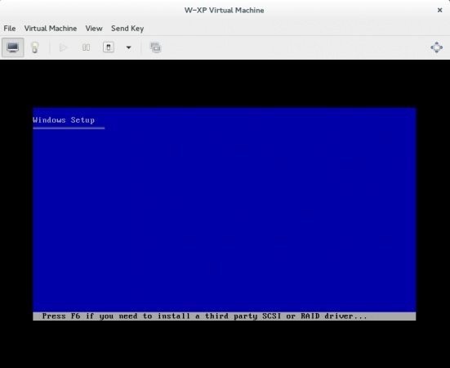Click the 'Press F6' status bar message
This screenshot has height=368, width=450.
204,316
